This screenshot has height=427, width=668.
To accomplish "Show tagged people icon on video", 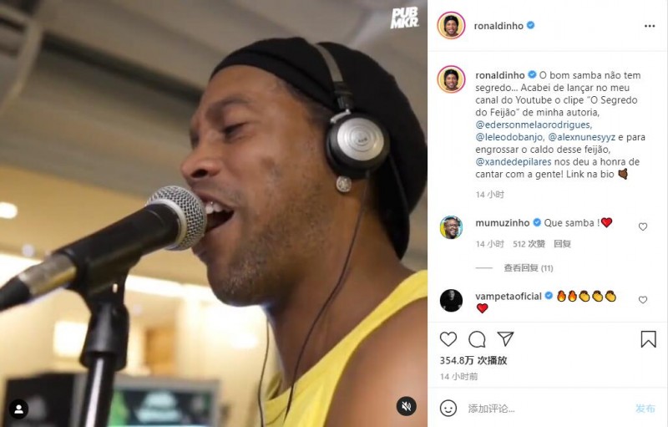I will point(18,409).
